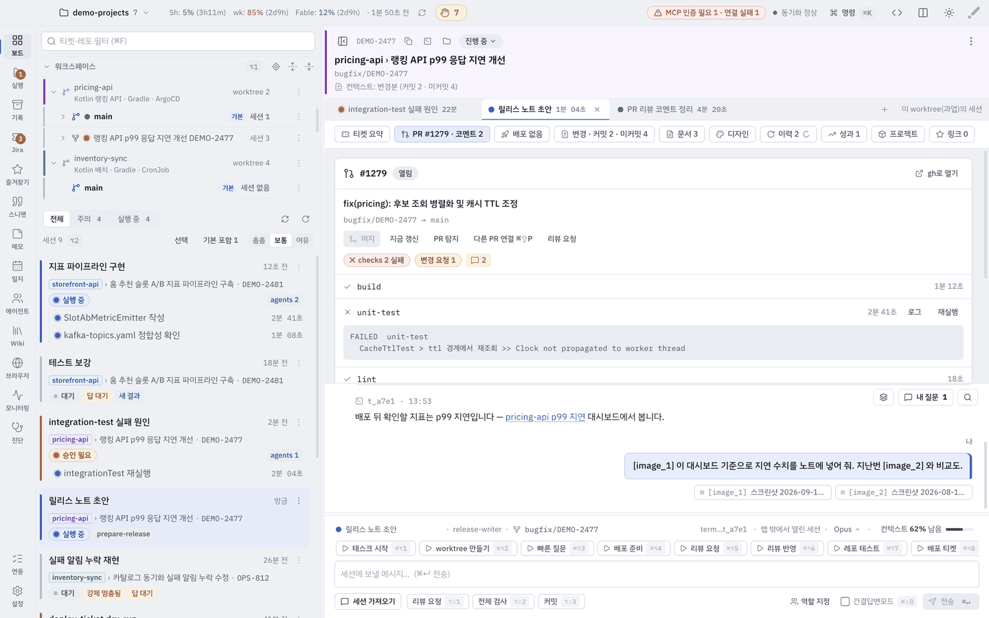The image size is (989, 618).
Task: Click the 재실행 button for unit-test
Action: click(x=948, y=312)
